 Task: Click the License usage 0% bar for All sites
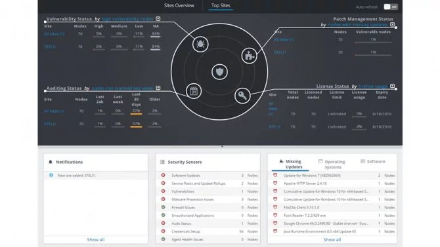pos(359,115)
